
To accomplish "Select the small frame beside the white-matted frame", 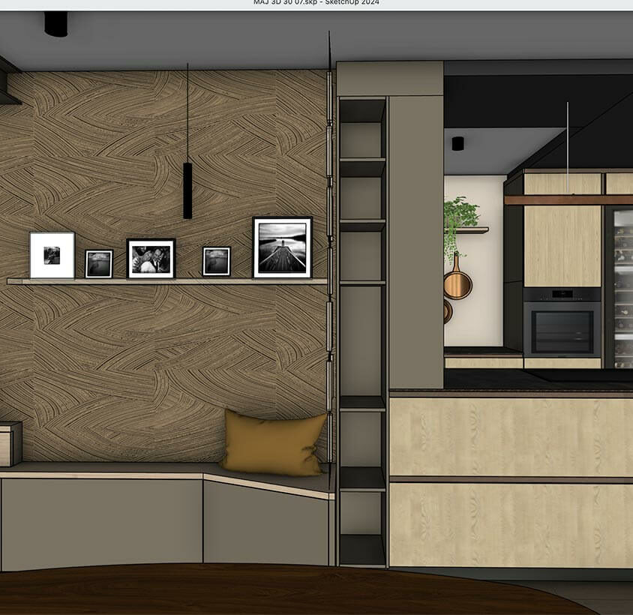I will tap(99, 264).
